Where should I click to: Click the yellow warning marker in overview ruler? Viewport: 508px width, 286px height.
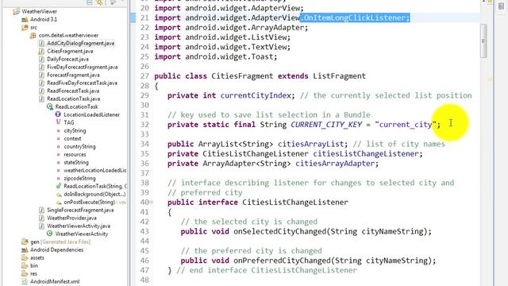click(x=491, y=79)
